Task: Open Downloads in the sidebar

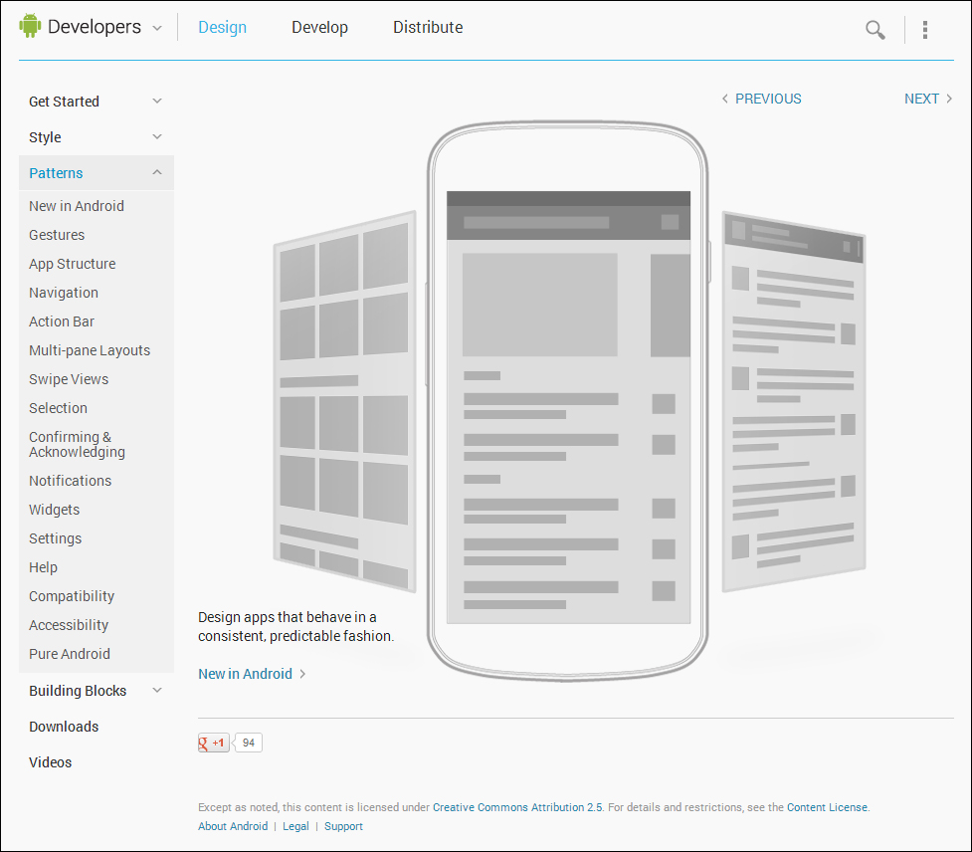Action: [x=64, y=727]
